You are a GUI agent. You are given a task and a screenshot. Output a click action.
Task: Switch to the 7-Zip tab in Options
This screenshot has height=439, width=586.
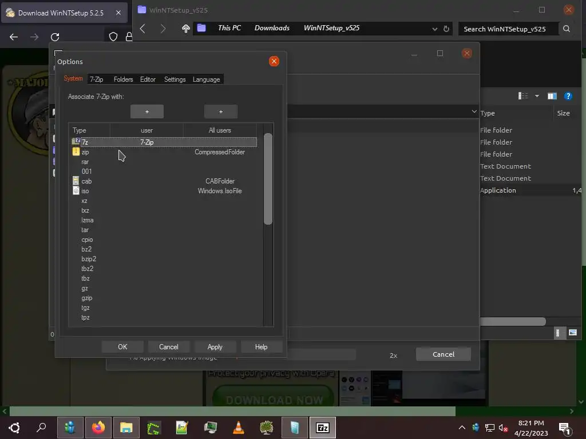(96, 79)
